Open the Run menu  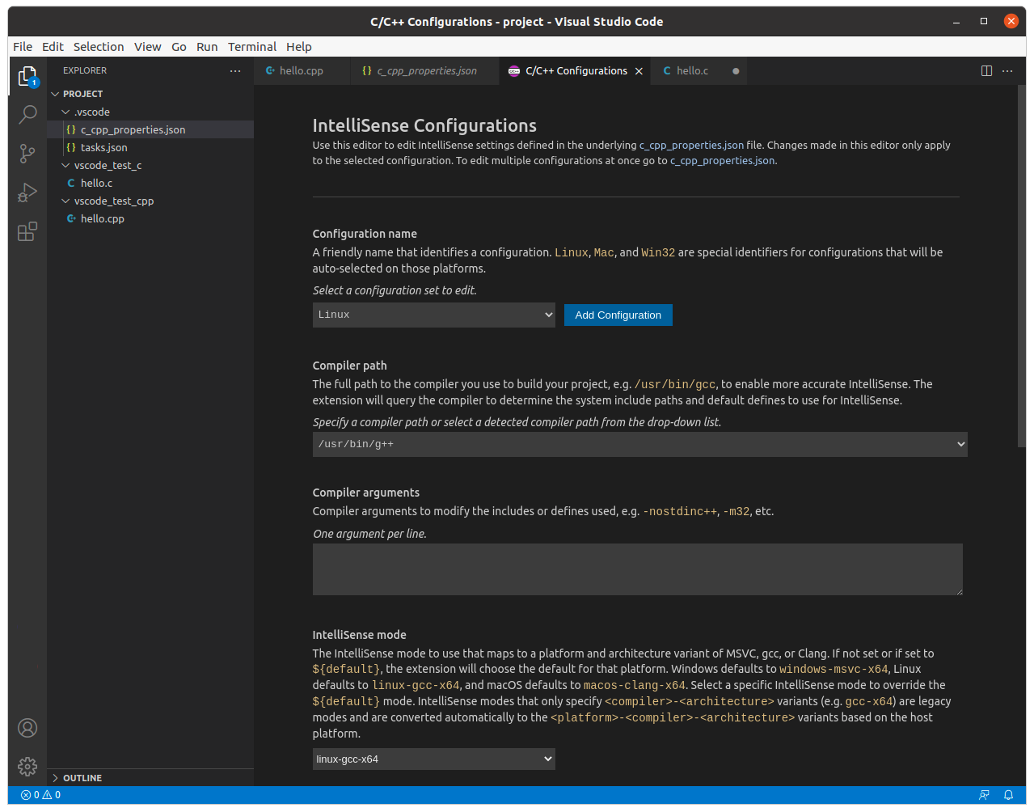coord(207,47)
